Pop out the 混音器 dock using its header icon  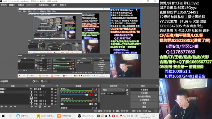pyautogui.click(x=98, y=86)
